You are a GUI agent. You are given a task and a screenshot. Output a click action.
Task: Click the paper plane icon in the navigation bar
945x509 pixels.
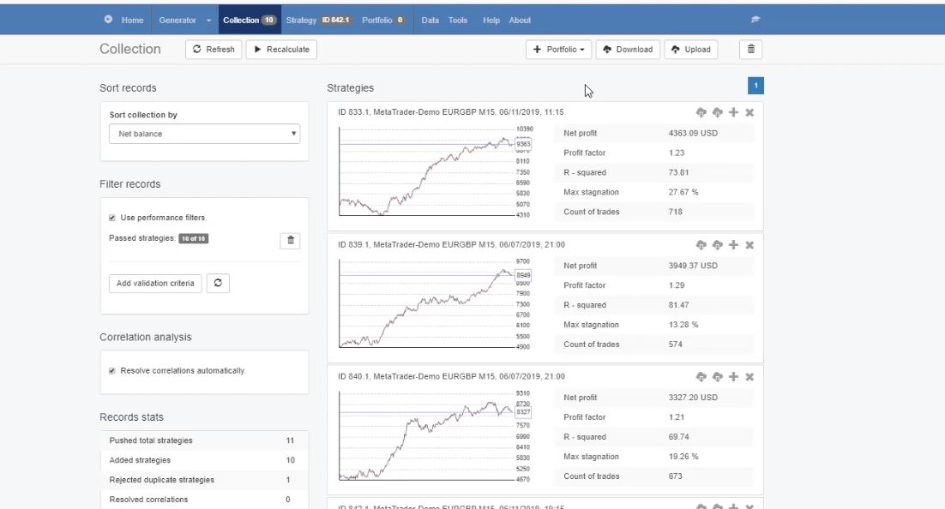coord(755,20)
